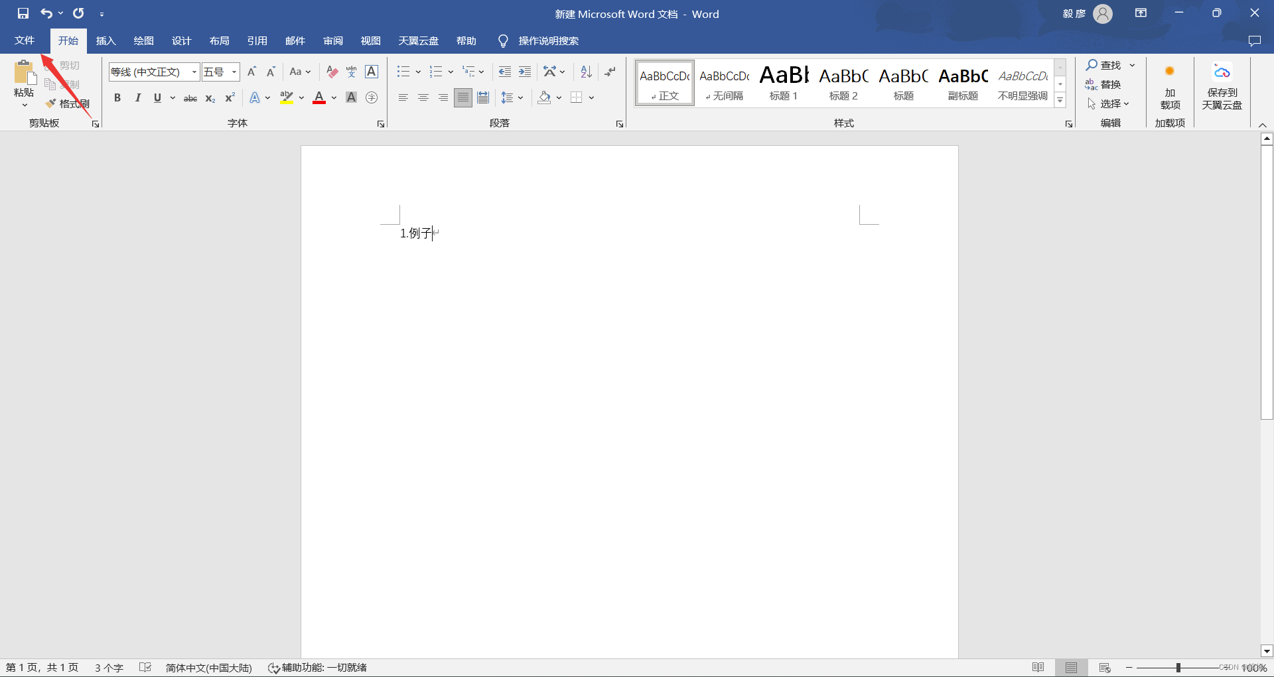Image resolution: width=1274 pixels, height=677 pixels.
Task: Click the Find button
Action: pos(1104,65)
